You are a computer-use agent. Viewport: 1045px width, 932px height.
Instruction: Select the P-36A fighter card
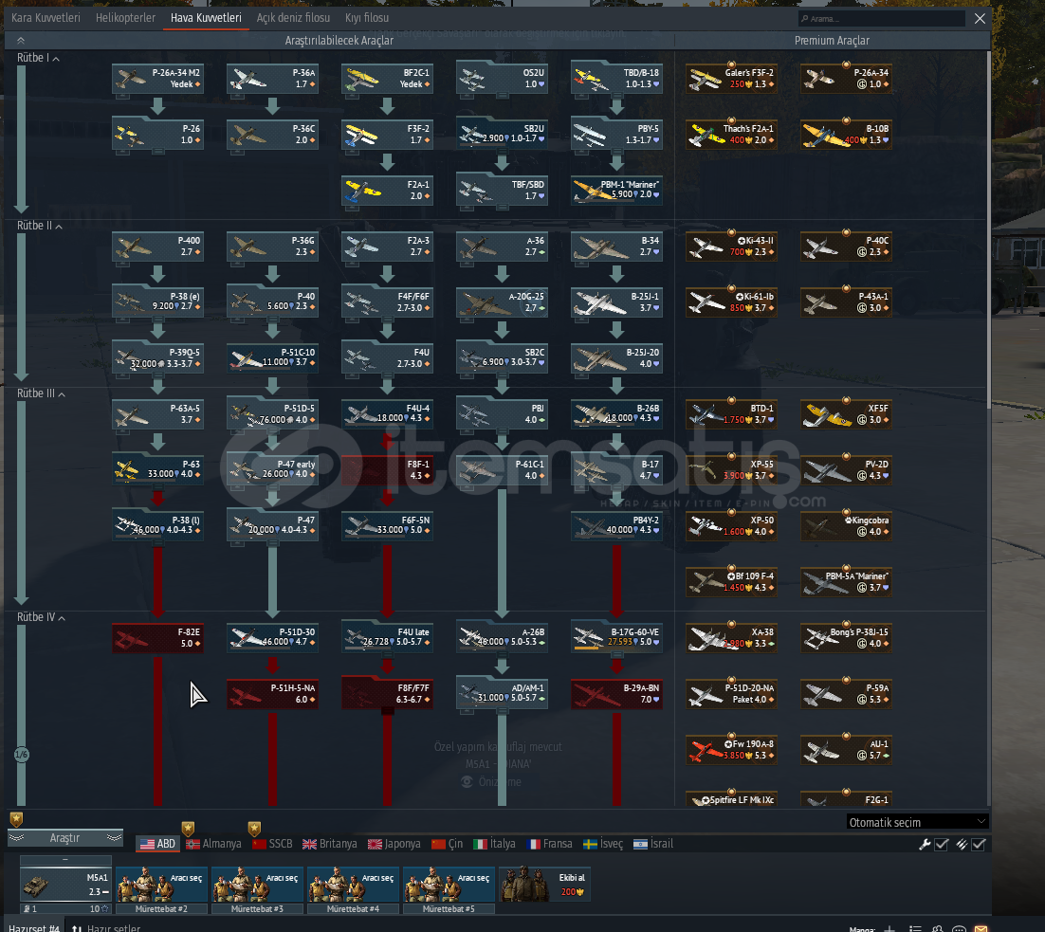click(x=272, y=79)
